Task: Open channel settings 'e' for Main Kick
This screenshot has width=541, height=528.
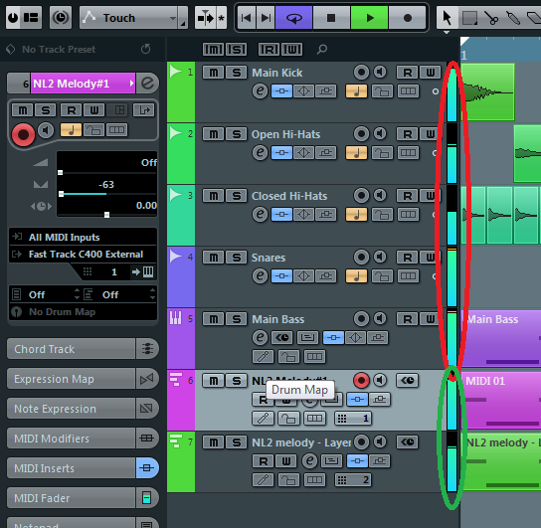Action: [x=261, y=91]
